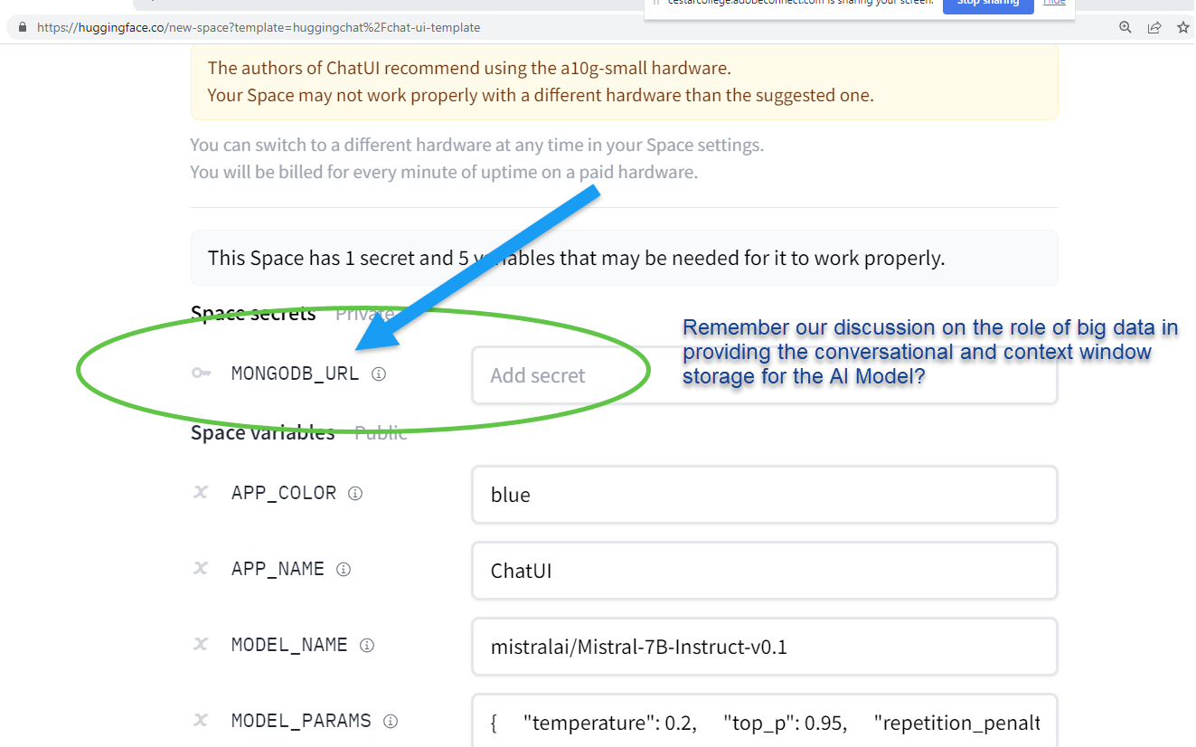
Task: Click the APP_NAME field containing ChatUI
Action: (x=764, y=571)
